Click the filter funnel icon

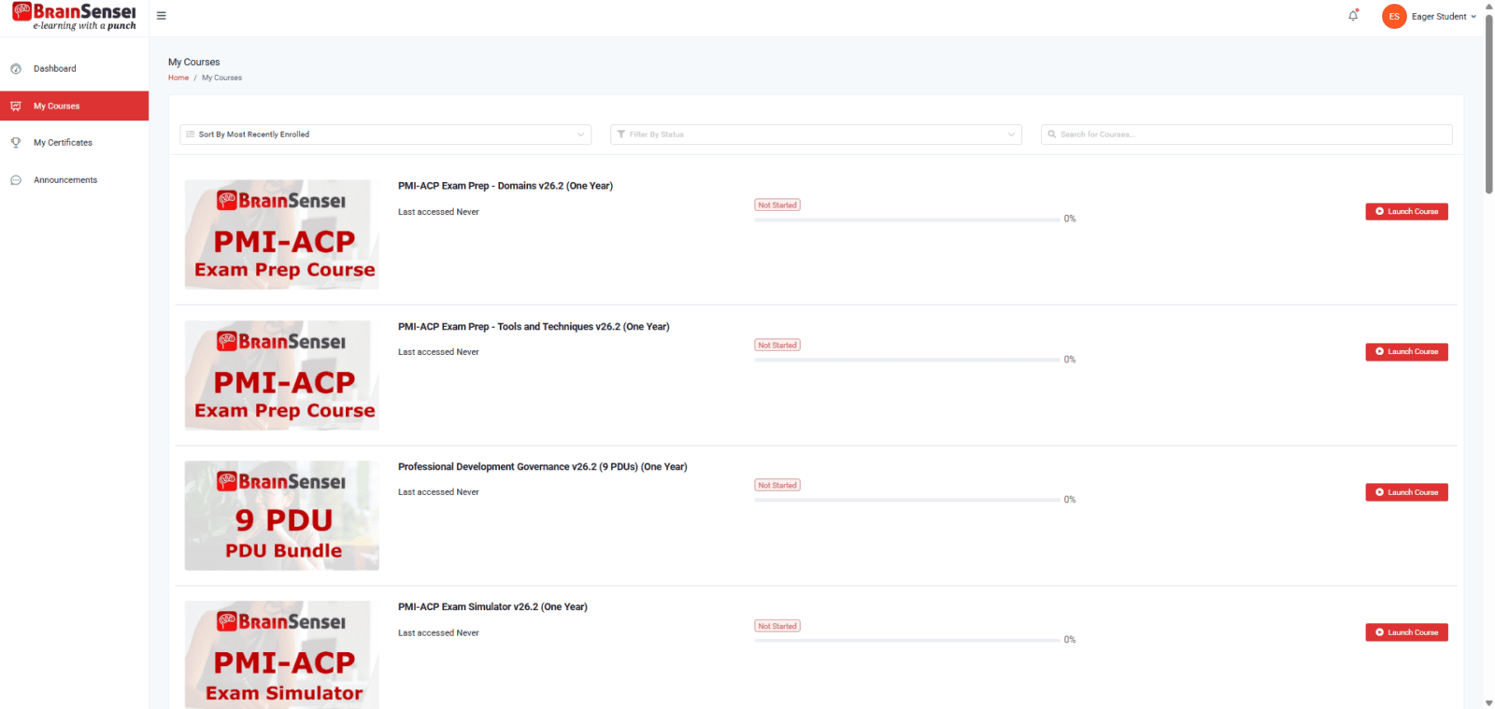click(x=621, y=135)
